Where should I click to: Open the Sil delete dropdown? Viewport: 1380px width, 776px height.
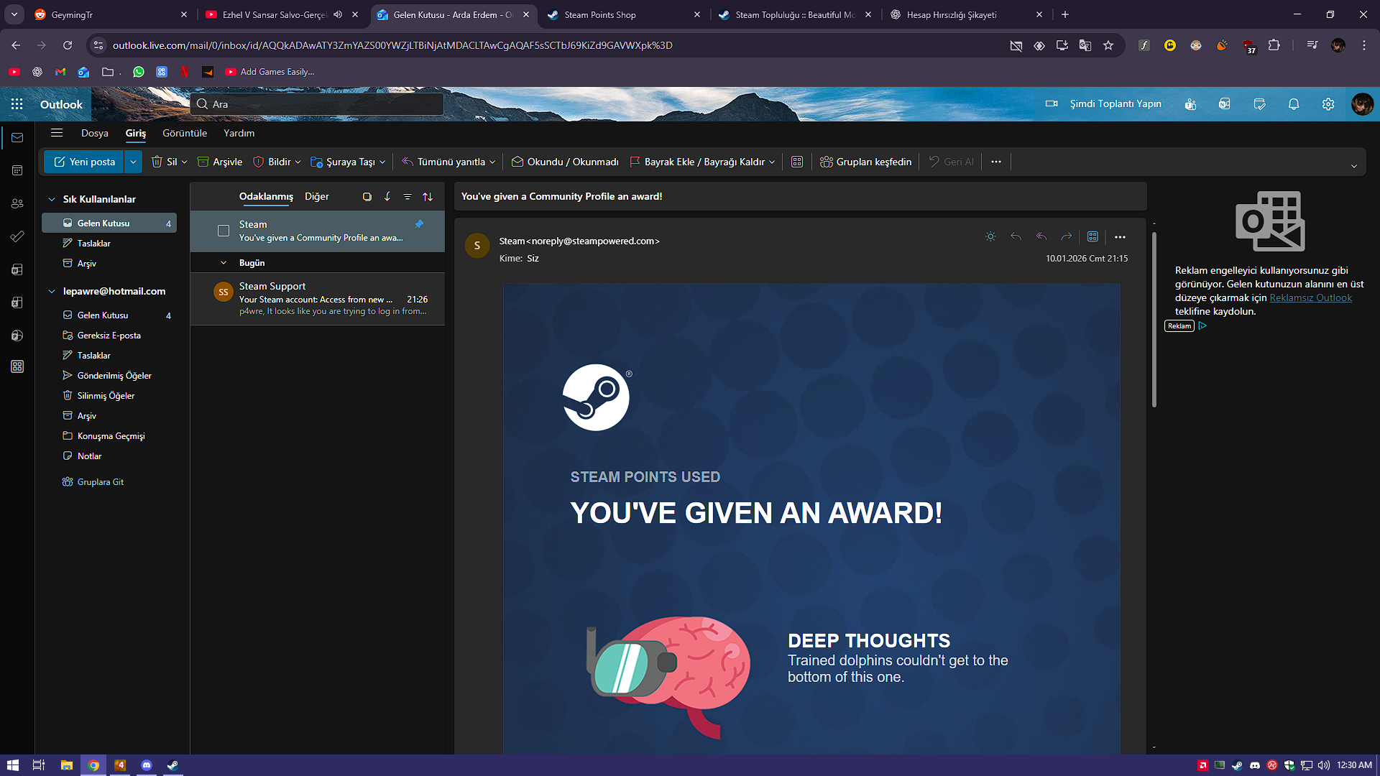point(184,162)
